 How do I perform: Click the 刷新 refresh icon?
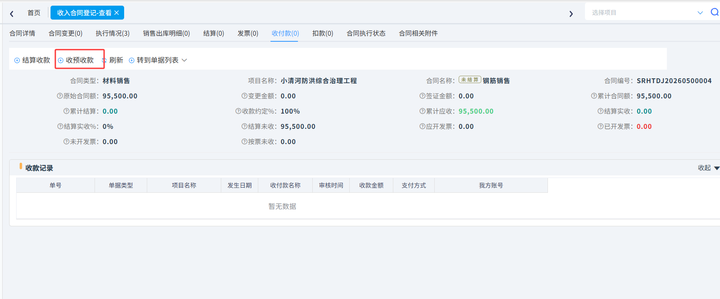[x=104, y=60]
